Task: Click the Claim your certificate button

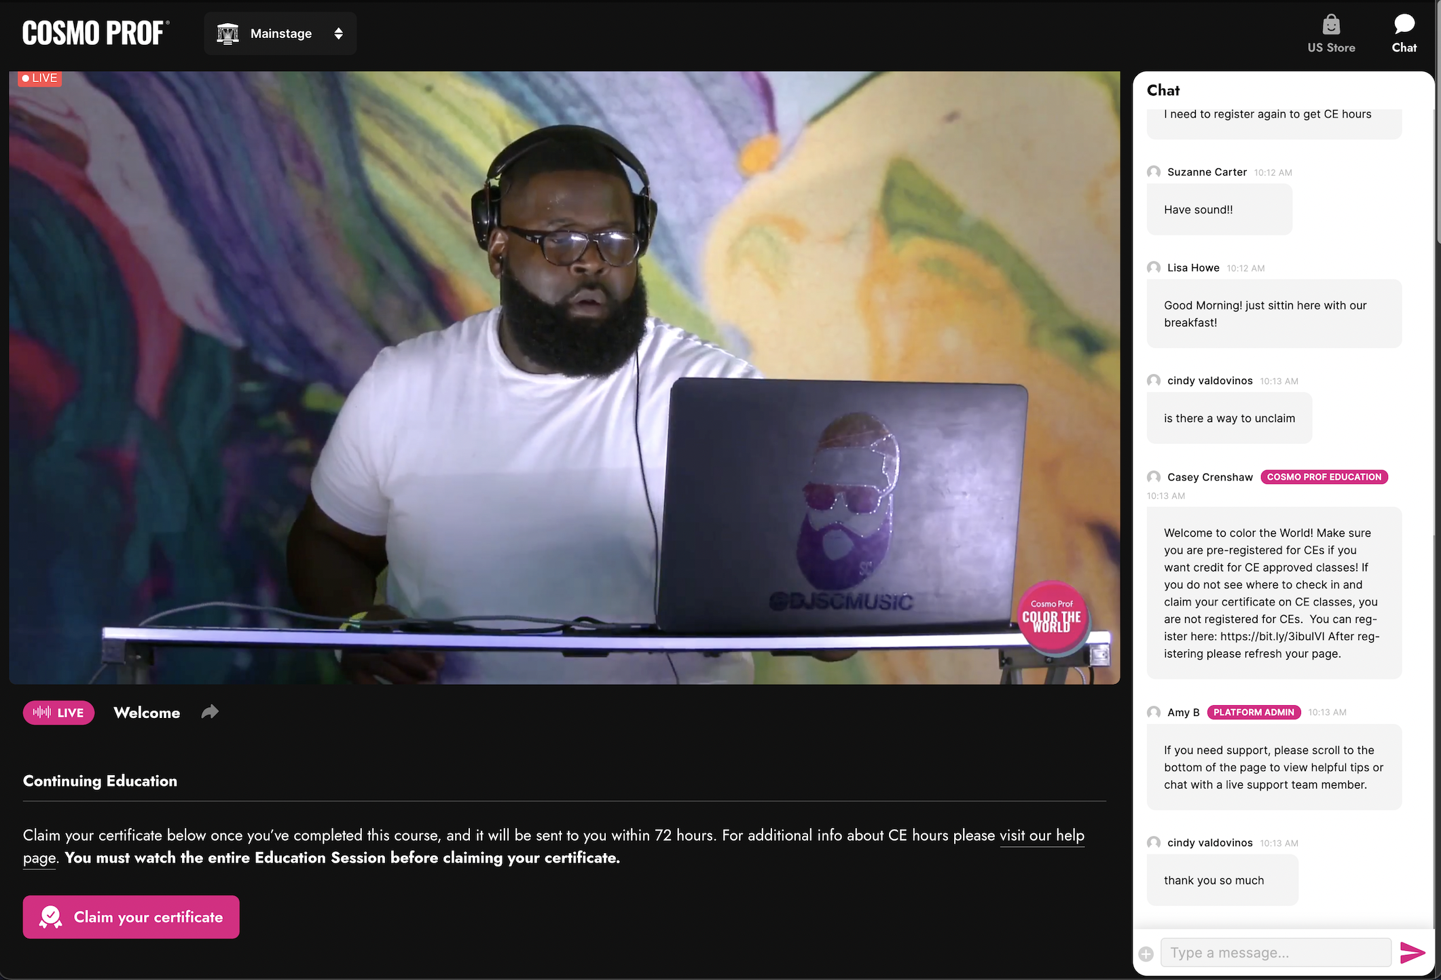Action: (x=131, y=917)
